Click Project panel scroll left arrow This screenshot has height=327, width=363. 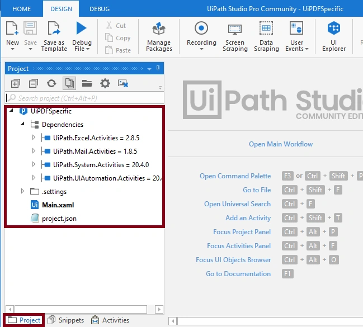(10, 309)
